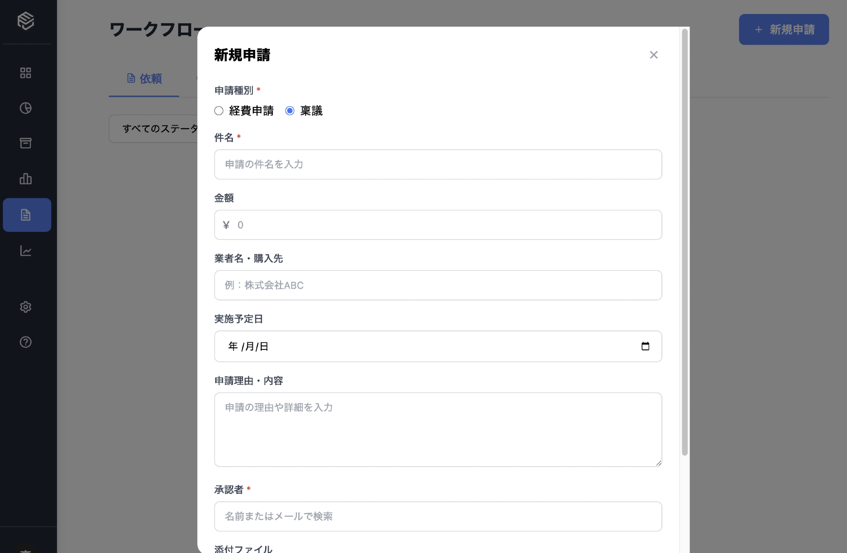Click the 金額 amount field

[438, 225]
